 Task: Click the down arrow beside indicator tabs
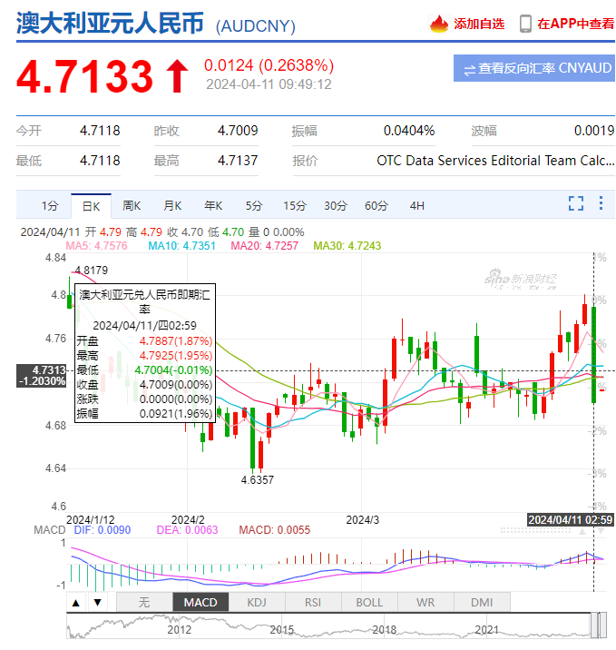point(94,602)
